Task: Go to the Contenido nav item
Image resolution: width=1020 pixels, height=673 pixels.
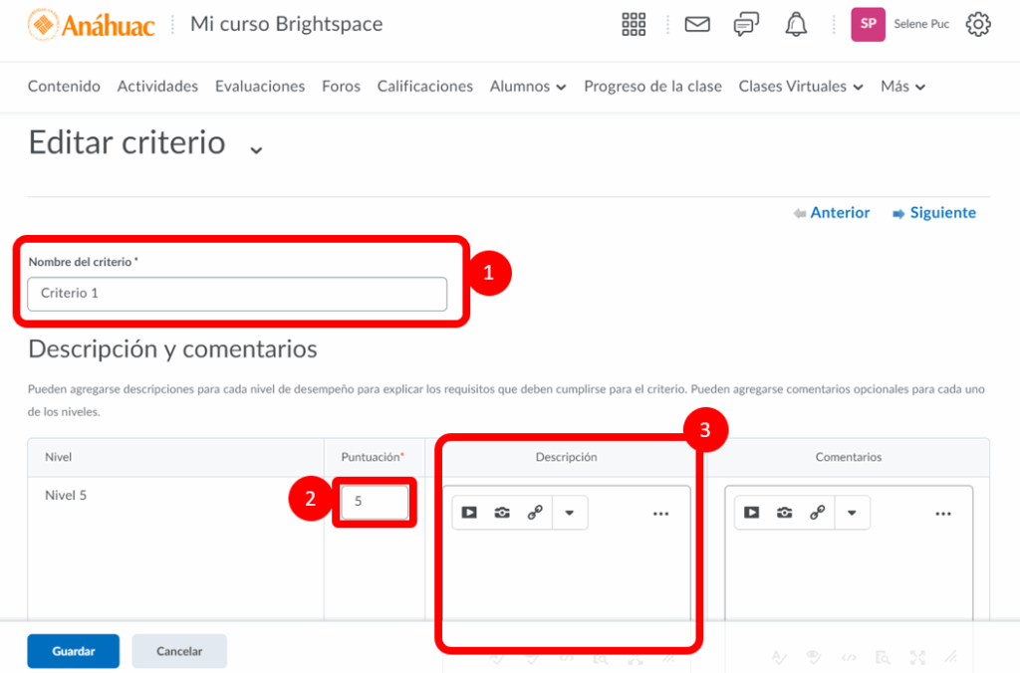Action: [x=64, y=87]
